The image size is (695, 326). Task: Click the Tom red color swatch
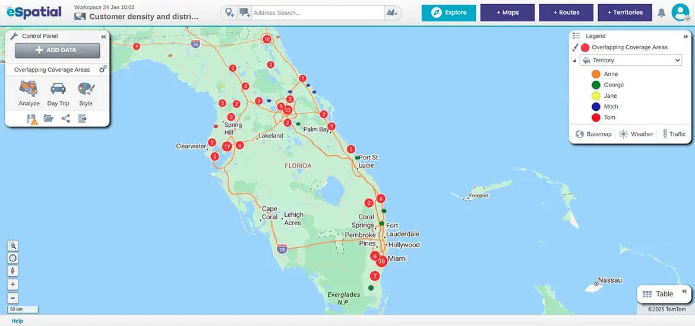(596, 117)
